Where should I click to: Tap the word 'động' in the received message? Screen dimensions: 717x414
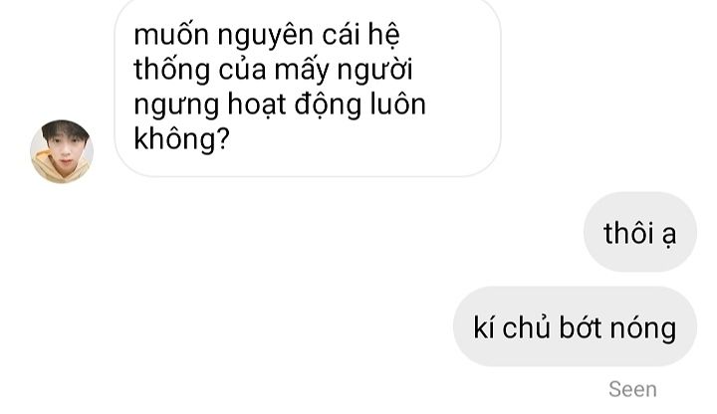tap(328, 105)
